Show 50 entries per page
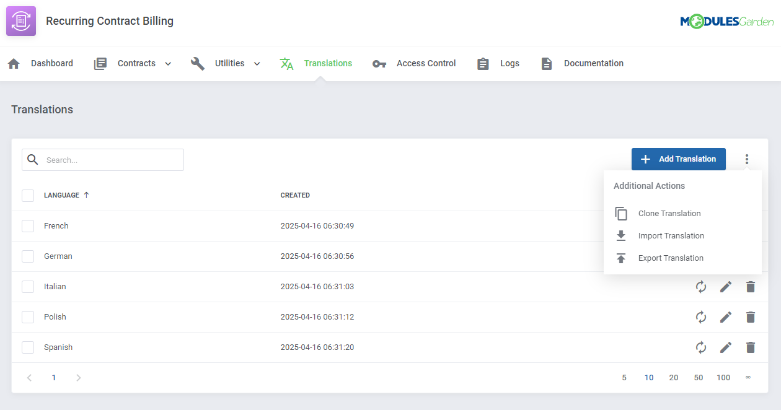The height and width of the screenshot is (410, 781). tap(699, 378)
